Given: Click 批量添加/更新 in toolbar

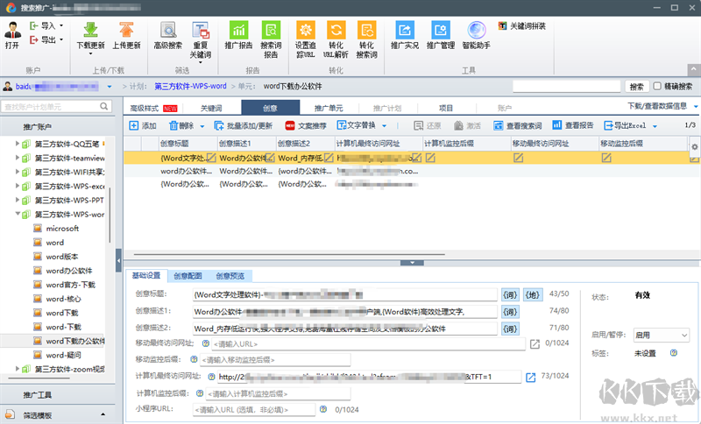Looking at the screenshot, I should 244,125.
